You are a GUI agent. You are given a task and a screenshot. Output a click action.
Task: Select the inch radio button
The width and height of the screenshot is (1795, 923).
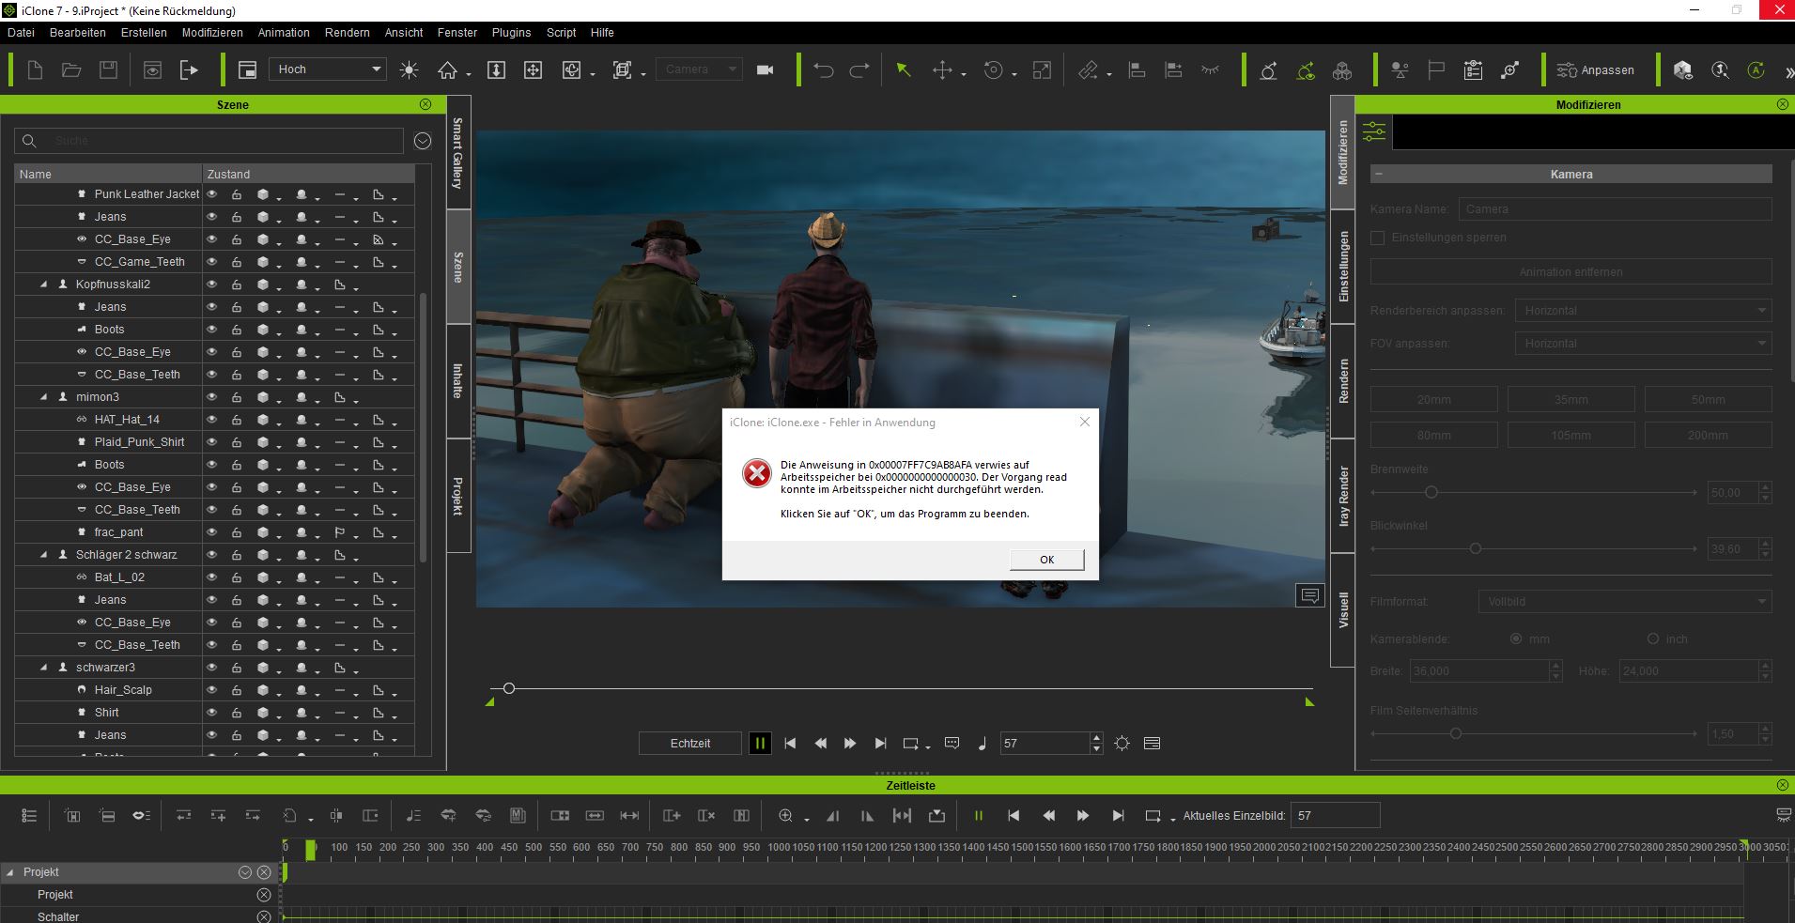point(1653,638)
